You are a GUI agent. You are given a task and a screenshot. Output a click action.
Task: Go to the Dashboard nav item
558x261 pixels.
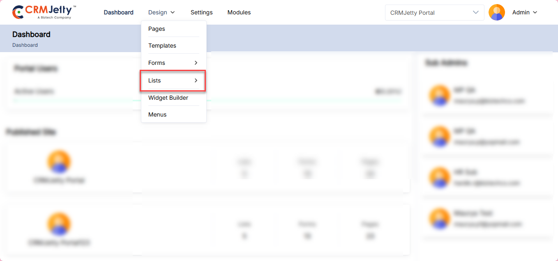click(118, 13)
